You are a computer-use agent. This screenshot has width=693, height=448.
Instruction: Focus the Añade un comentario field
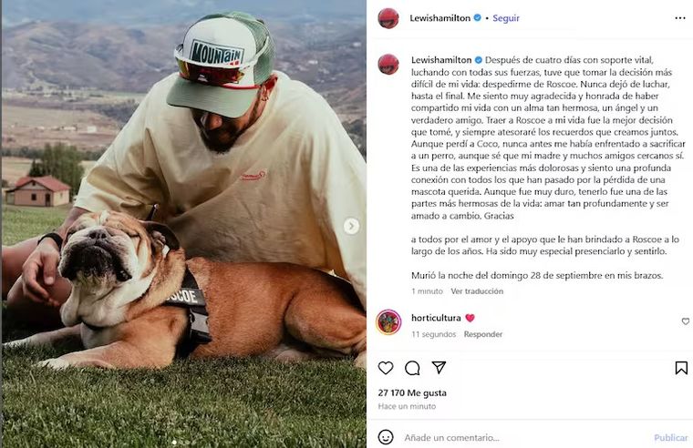(x=511, y=438)
